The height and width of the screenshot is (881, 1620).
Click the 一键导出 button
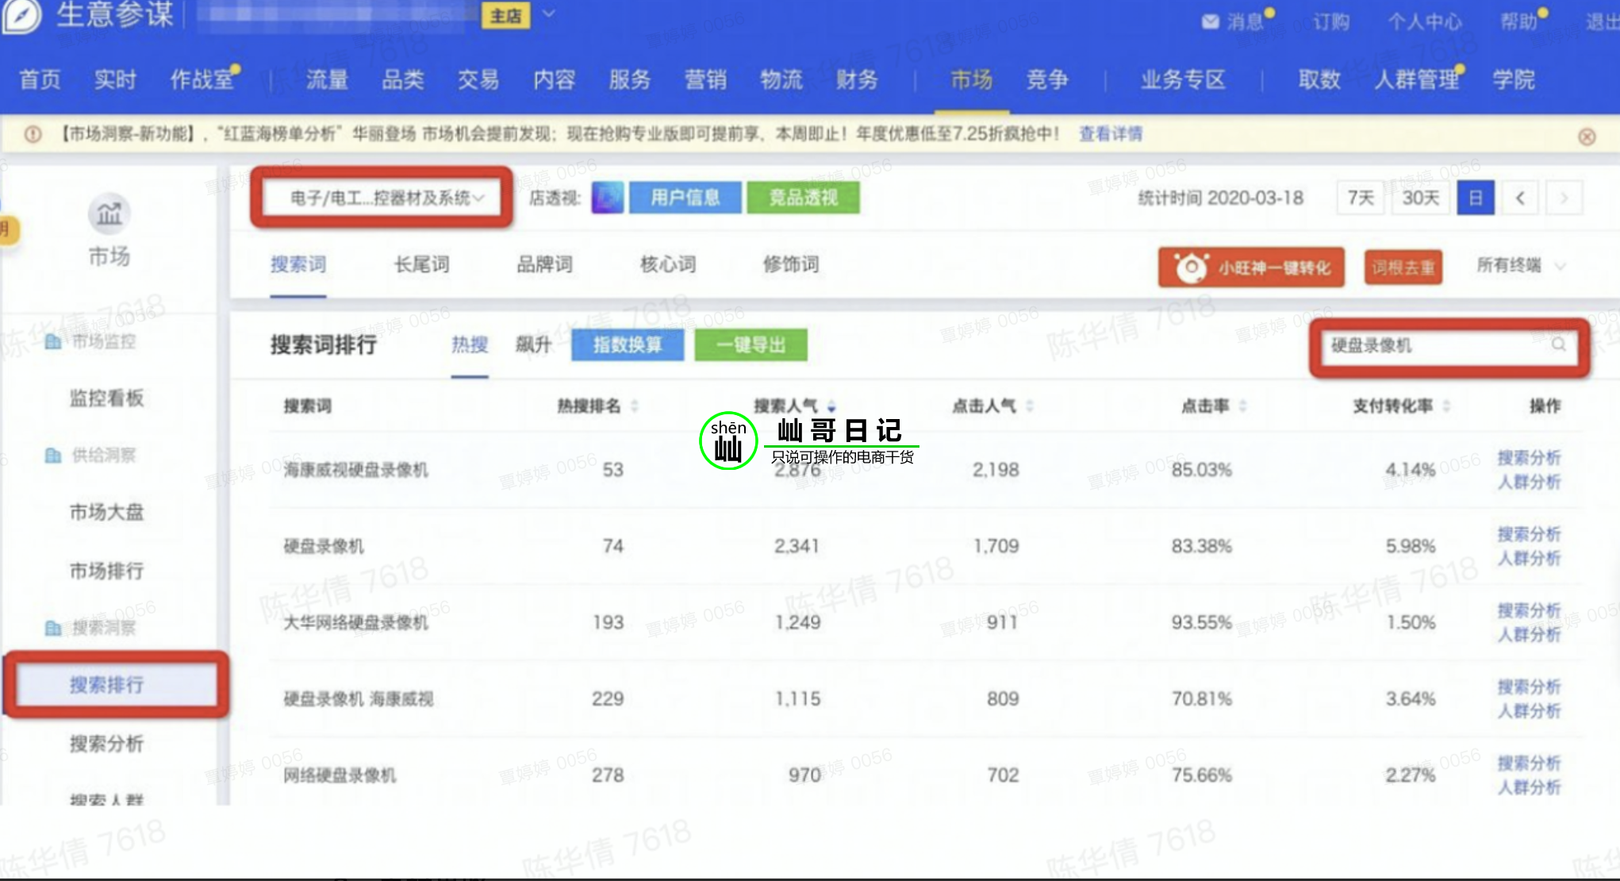(750, 345)
